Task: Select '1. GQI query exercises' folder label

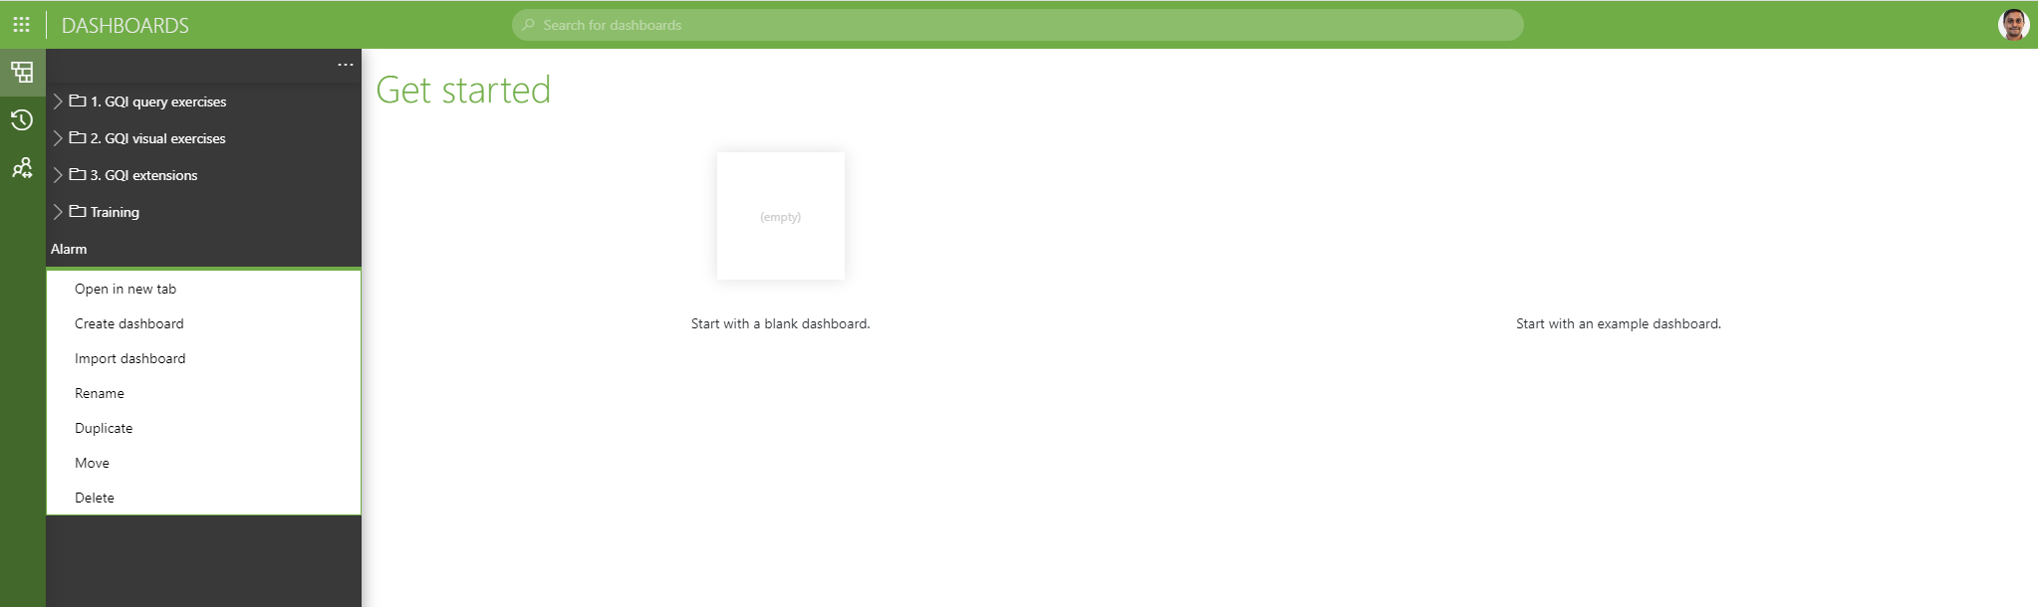Action: click(158, 101)
